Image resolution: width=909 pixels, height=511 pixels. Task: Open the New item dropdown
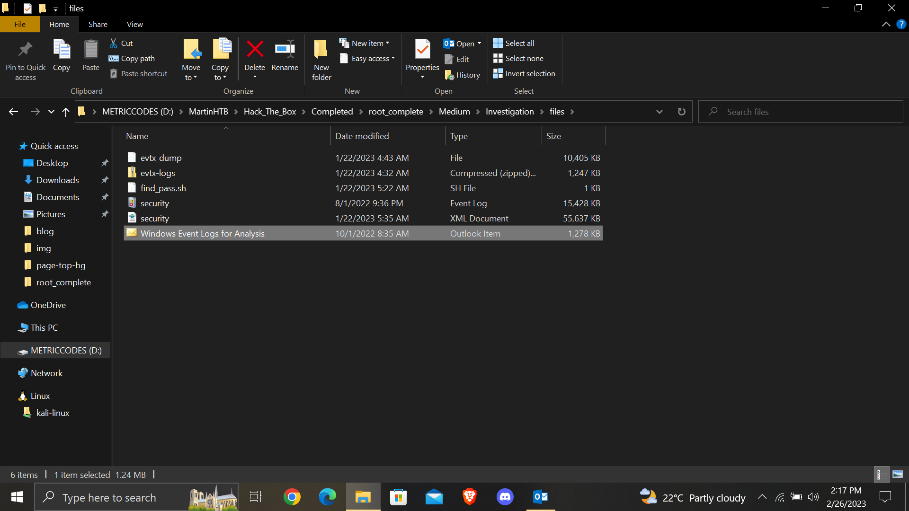365,43
